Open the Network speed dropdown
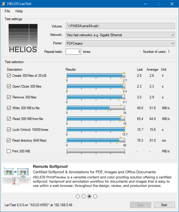 tap(120, 35)
